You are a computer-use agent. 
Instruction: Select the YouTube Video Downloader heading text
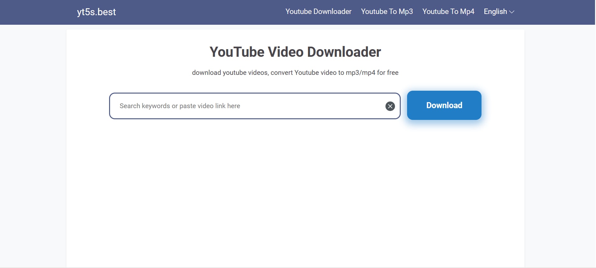coord(295,52)
